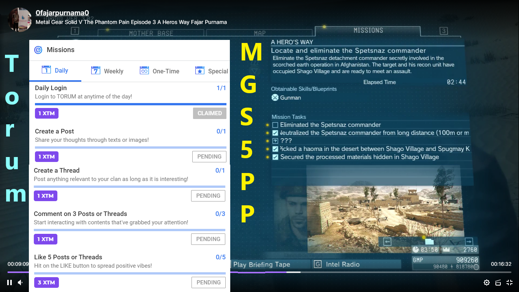Toggle Secured the processed materials checkbox
519x292 pixels.
275,157
